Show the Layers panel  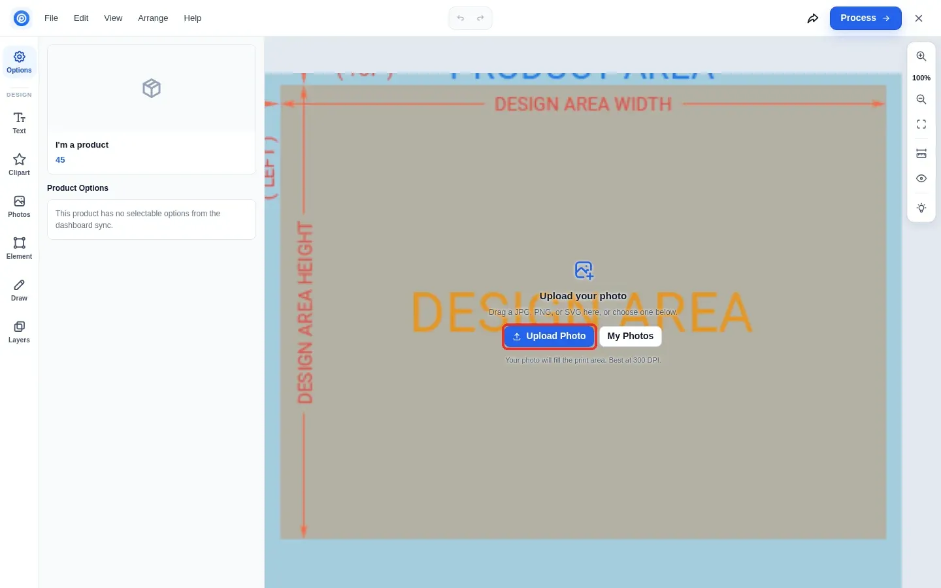(20, 332)
